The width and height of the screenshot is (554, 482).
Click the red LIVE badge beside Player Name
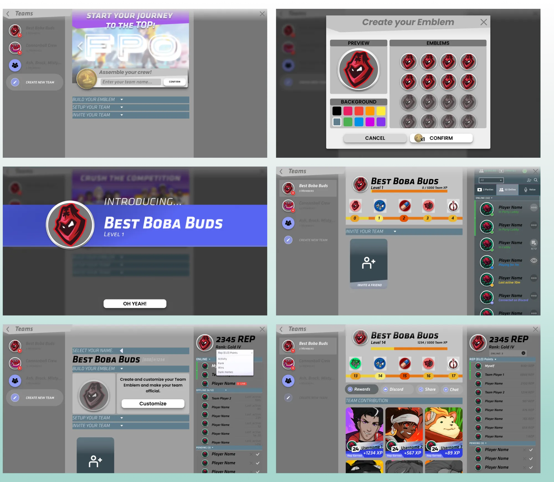coord(242,384)
